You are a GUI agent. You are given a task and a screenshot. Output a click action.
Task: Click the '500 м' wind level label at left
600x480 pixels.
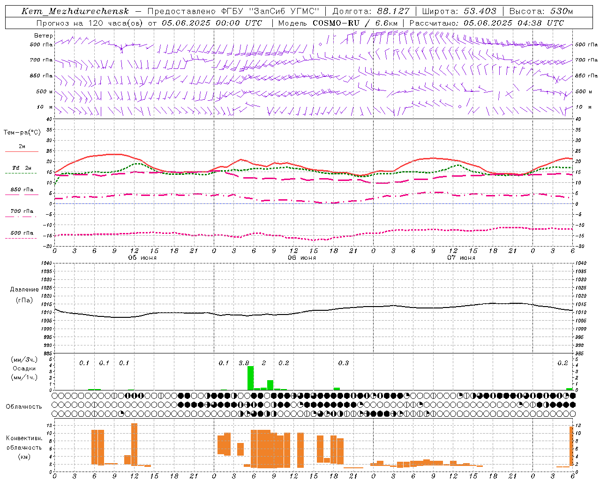click(45, 91)
